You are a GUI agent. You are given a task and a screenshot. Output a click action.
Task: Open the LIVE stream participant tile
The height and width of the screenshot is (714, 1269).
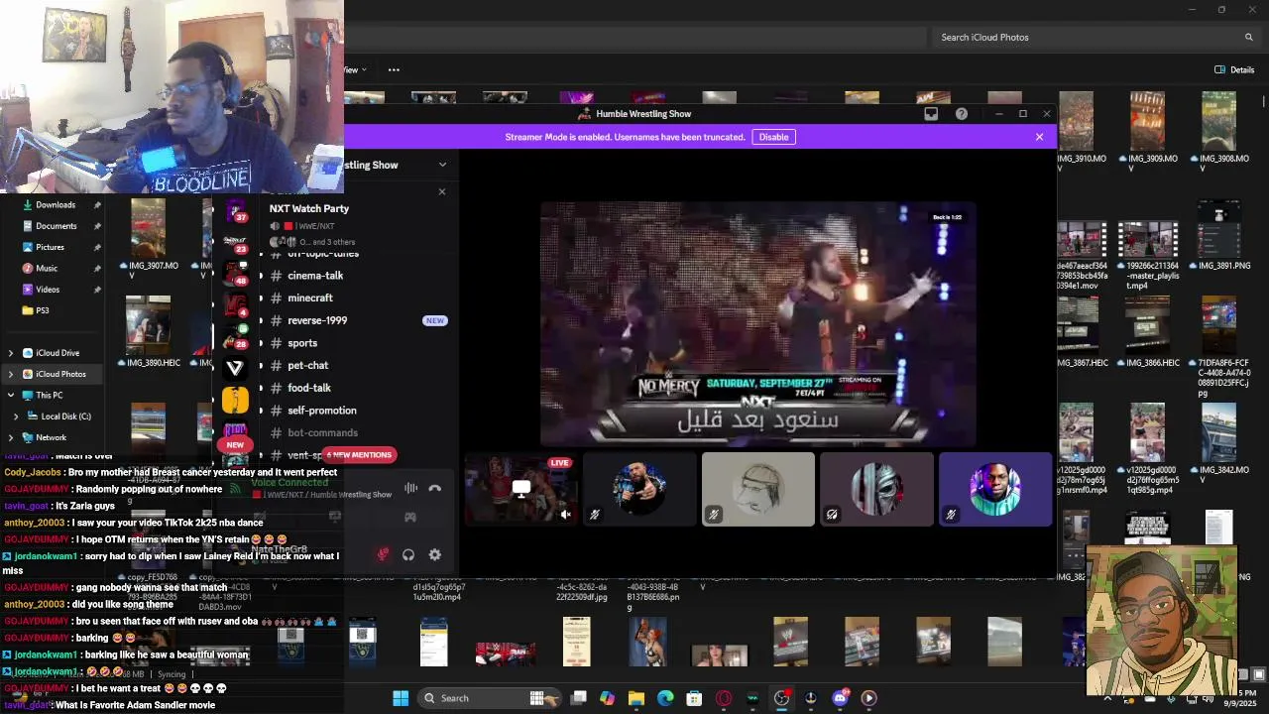point(520,489)
